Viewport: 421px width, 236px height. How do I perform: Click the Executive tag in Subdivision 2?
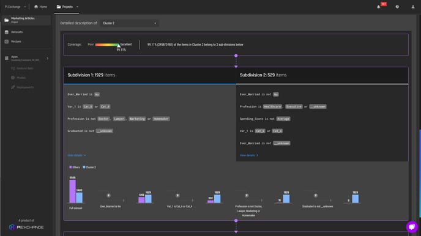click(294, 106)
